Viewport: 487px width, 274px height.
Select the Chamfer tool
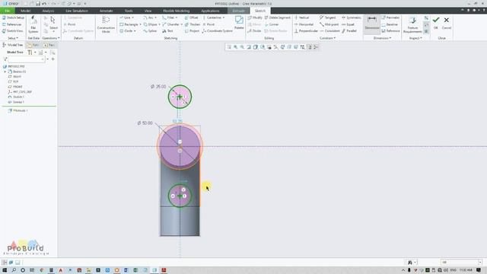tap(170, 24)
